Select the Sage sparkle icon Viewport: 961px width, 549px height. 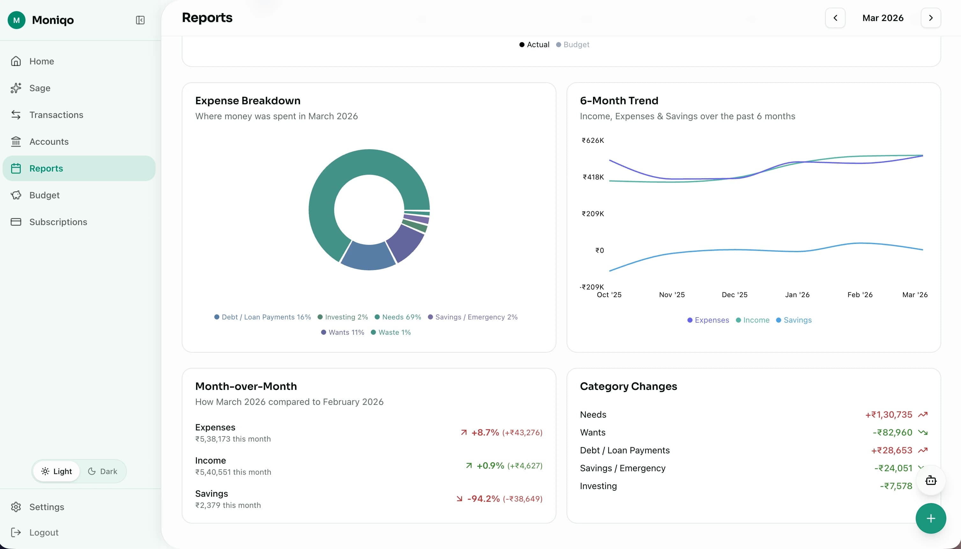click(17, 88)
